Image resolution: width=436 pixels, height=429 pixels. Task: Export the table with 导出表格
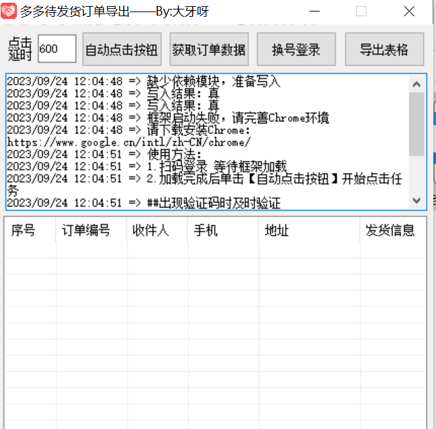[384, 49]
